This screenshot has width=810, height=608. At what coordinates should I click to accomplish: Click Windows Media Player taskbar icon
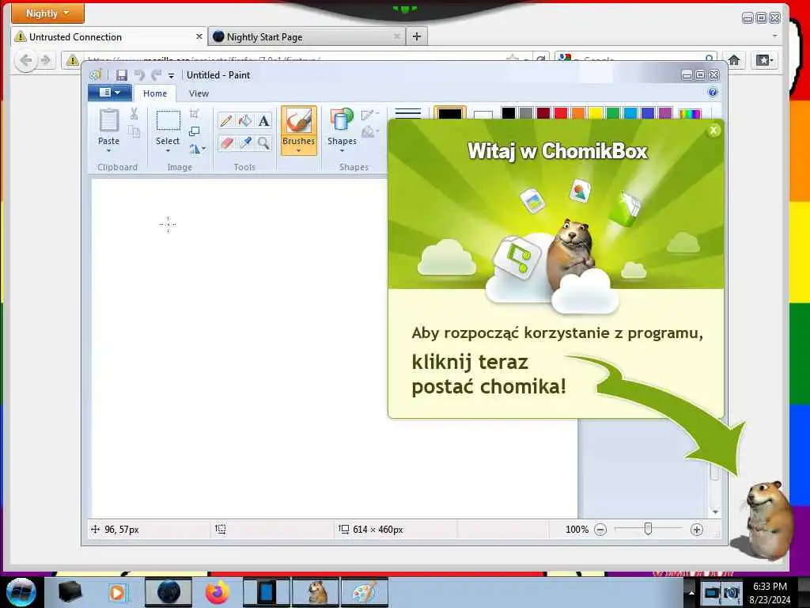point(117,592)
